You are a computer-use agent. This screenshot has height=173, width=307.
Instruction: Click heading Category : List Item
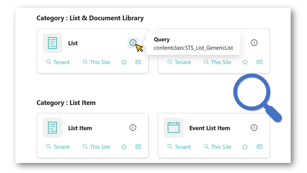[66, 103]
